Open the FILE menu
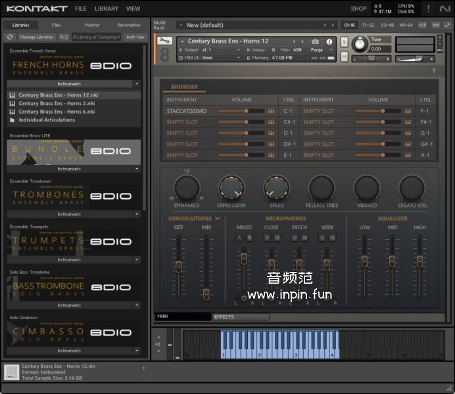The image size is (455, 394). click(80, 9)
